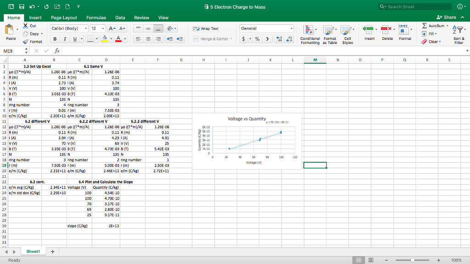Switch to the Formulas ribbon tab
This screenshot has width=470, height=264.
pyautogui.click(x=96, y=17)
